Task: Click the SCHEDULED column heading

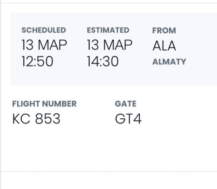Action: click(x=44, y=30)
